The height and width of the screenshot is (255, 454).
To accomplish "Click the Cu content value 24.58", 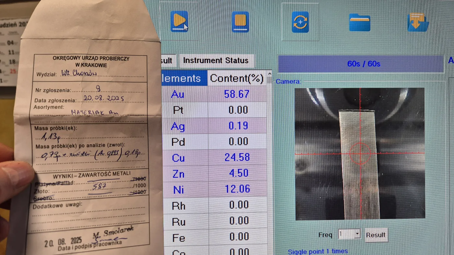I will 237,157.
